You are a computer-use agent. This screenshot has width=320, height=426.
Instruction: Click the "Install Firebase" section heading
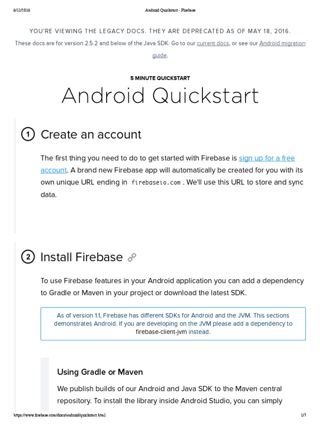pyautogui.click(x=81, y=257)
